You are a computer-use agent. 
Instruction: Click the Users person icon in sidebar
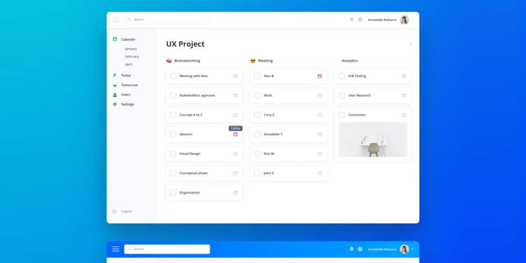coord(115,95)
